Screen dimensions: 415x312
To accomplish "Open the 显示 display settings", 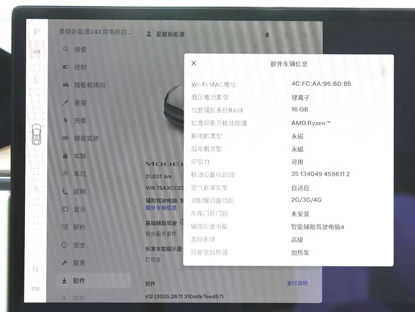I will coord(79,209).
